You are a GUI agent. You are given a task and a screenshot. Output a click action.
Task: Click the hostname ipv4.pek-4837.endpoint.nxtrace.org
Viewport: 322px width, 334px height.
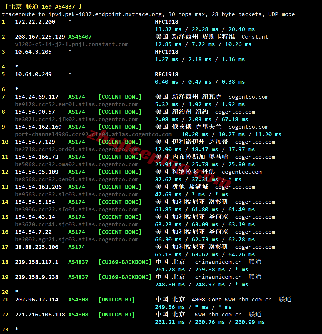[x=105, y=14]
